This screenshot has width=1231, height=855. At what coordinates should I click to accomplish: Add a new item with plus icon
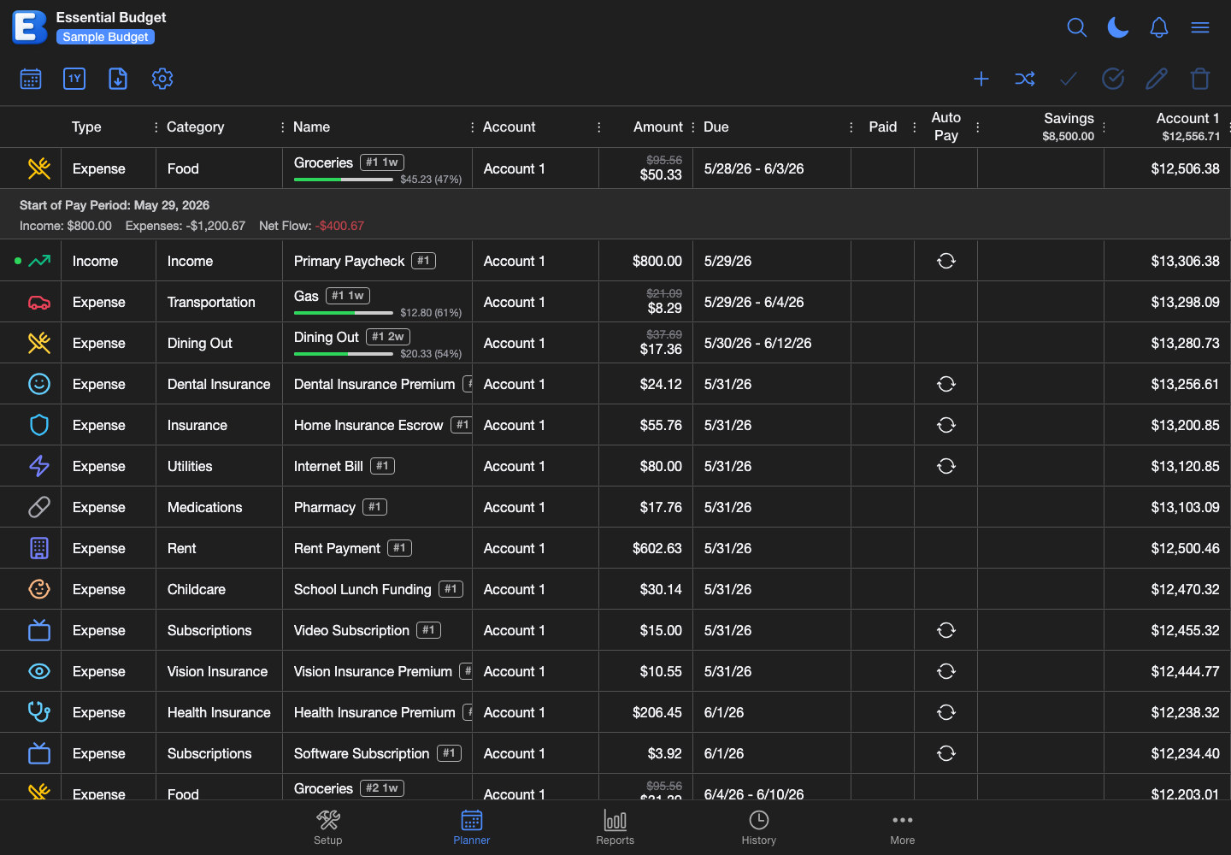[981, 79]
